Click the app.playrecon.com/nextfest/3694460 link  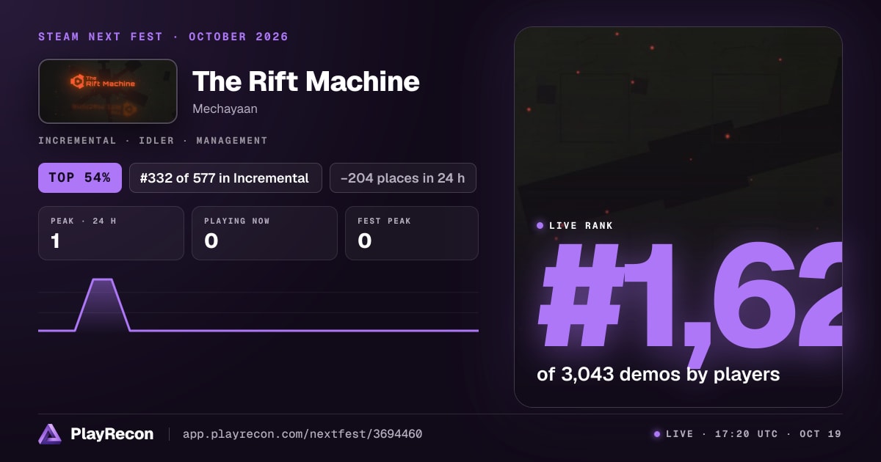[x=302, y=434]
